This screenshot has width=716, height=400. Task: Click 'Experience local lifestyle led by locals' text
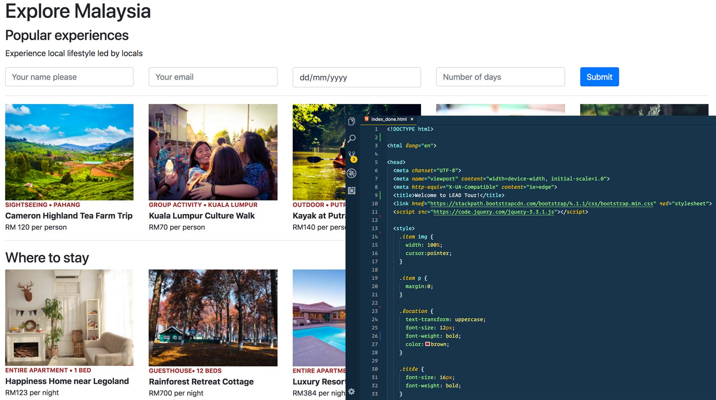pos(74,53)
